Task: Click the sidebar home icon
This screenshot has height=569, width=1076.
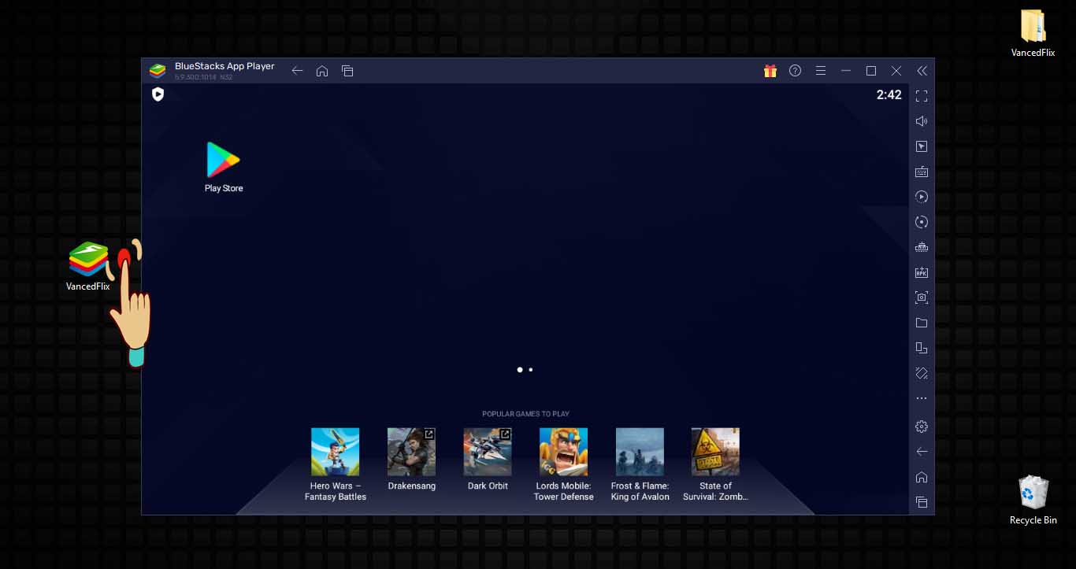Action: pos(922,477)
